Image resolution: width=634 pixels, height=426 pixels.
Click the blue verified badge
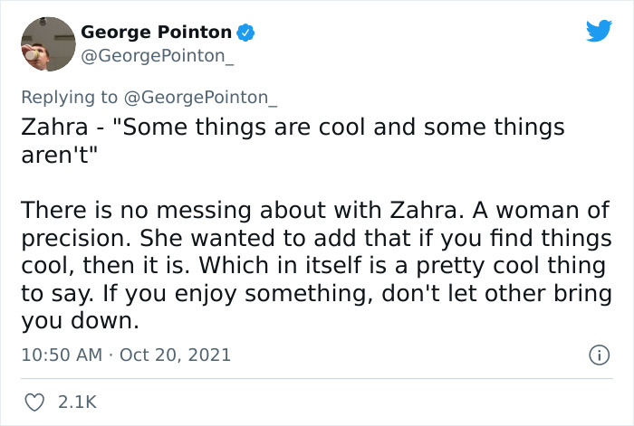pos(245,33)
